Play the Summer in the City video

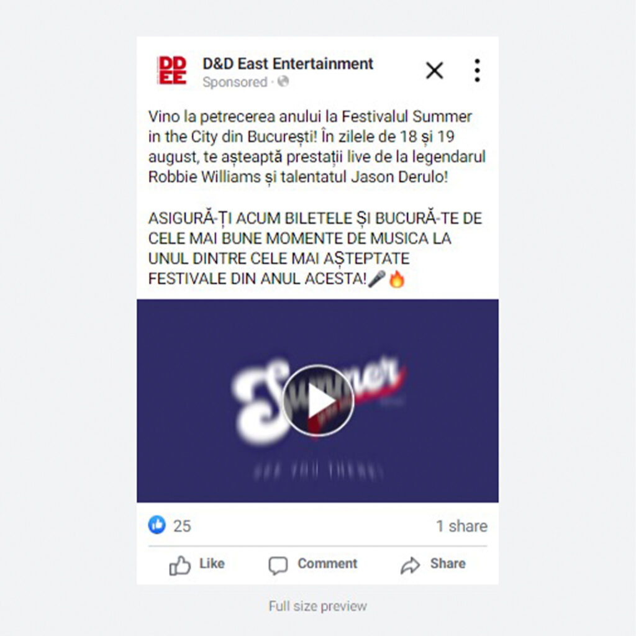point(318,401)
